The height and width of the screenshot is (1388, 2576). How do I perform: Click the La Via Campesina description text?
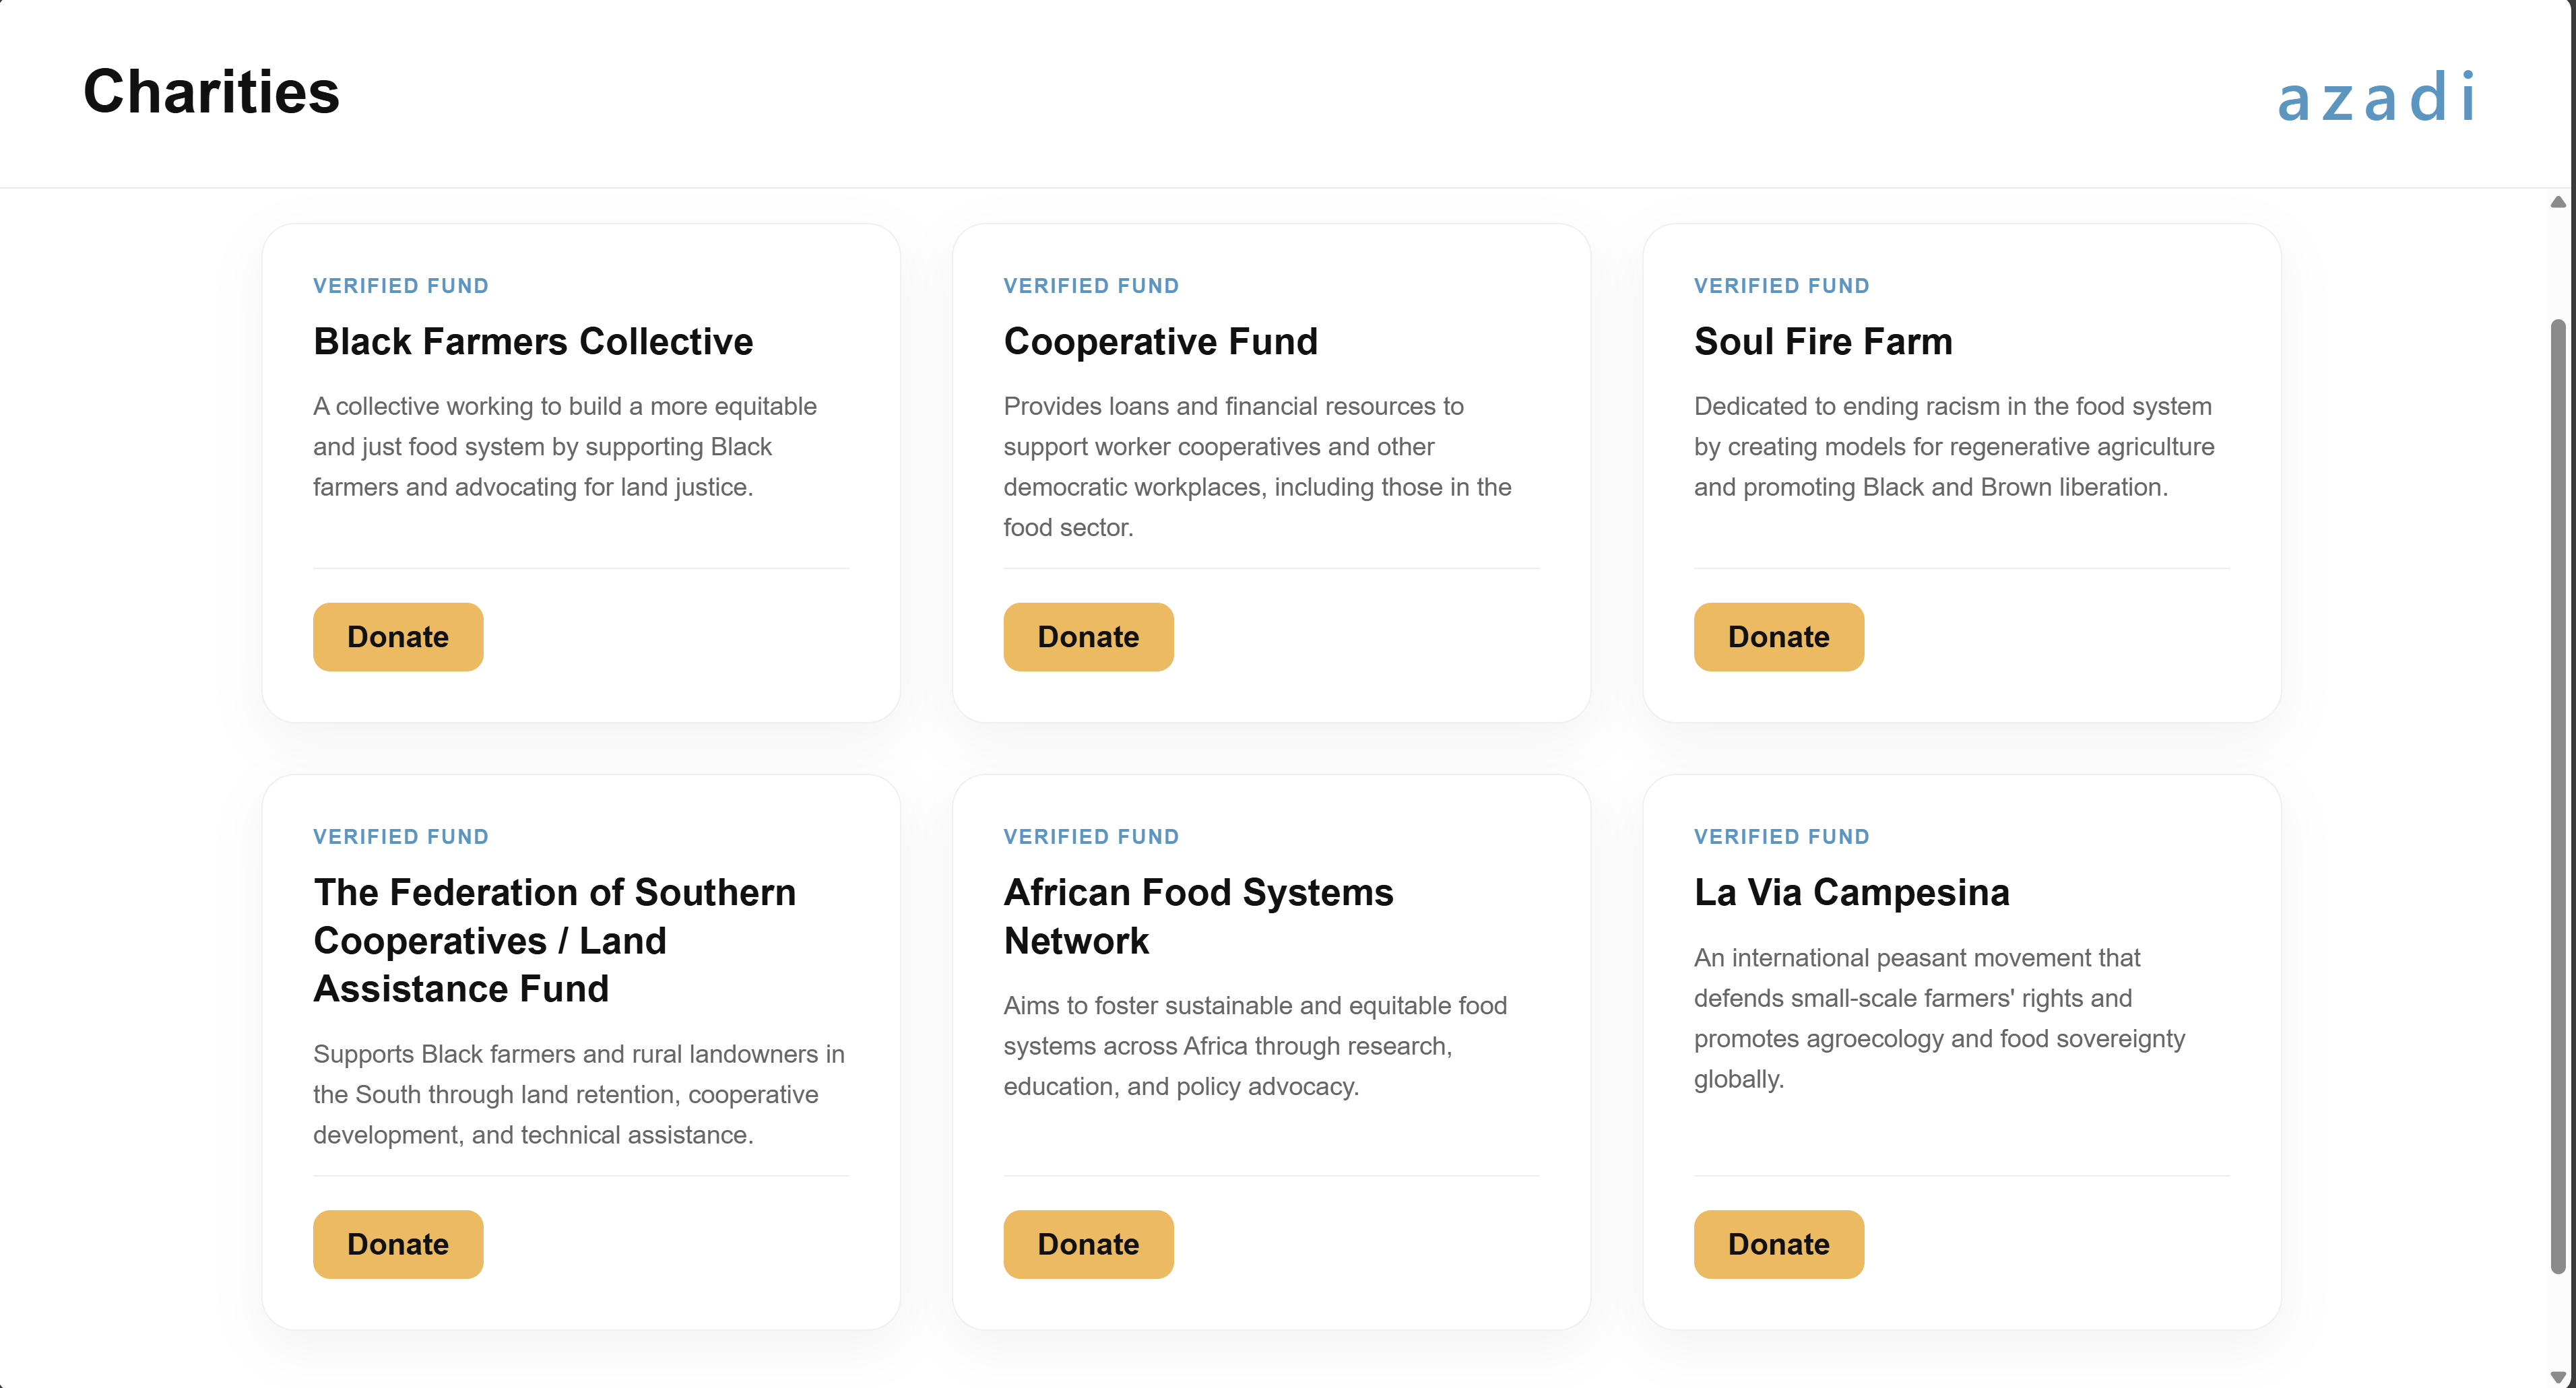click(1938, 1018)
